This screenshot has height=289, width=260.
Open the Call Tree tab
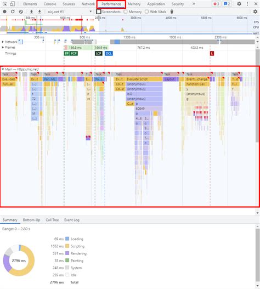click(x=52, y=220)
